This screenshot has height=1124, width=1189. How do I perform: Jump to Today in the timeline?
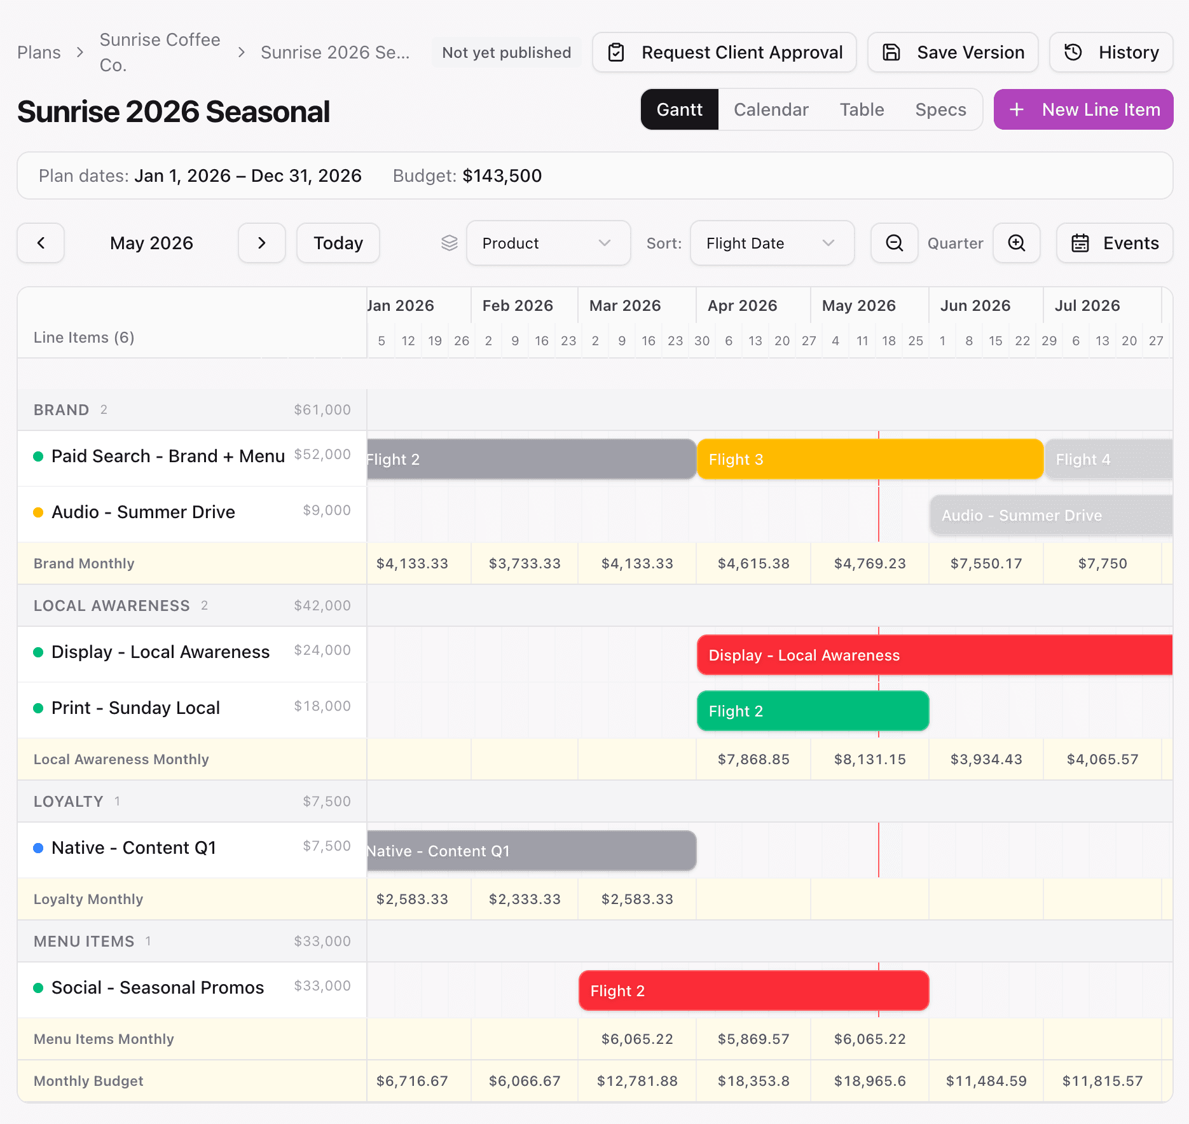tap(338, 243)
